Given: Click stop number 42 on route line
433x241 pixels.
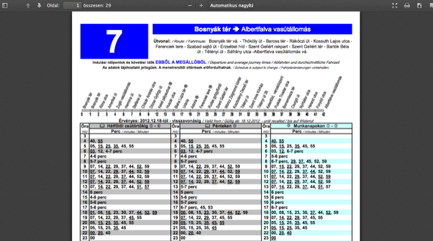Looking at the screenshot, I should pos(324,115).
